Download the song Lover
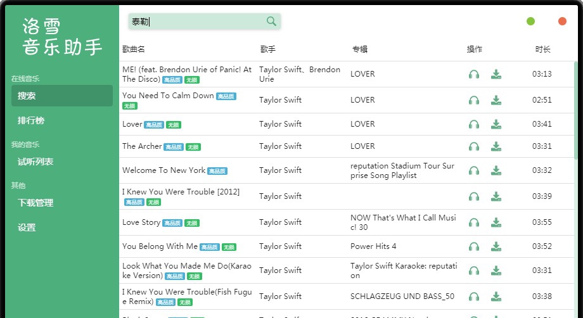This screenshot has height=318, width=583. (496, 124)
